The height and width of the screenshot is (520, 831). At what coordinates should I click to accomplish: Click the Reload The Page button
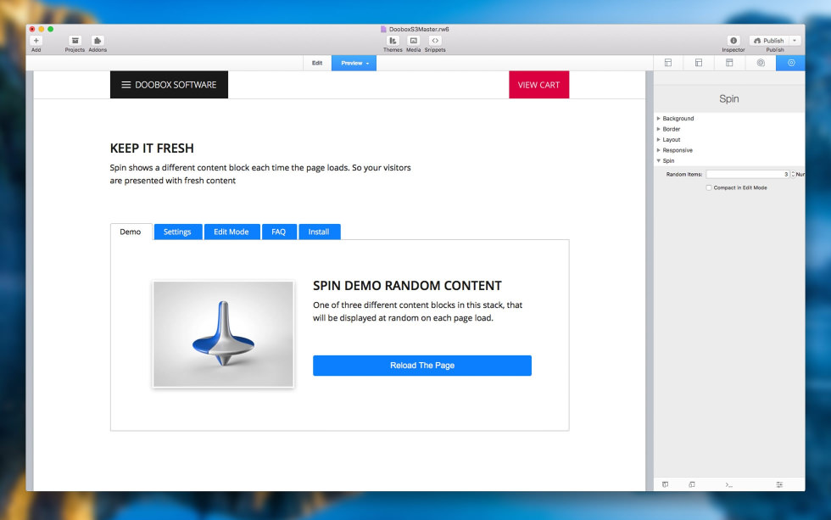[422, 366]
